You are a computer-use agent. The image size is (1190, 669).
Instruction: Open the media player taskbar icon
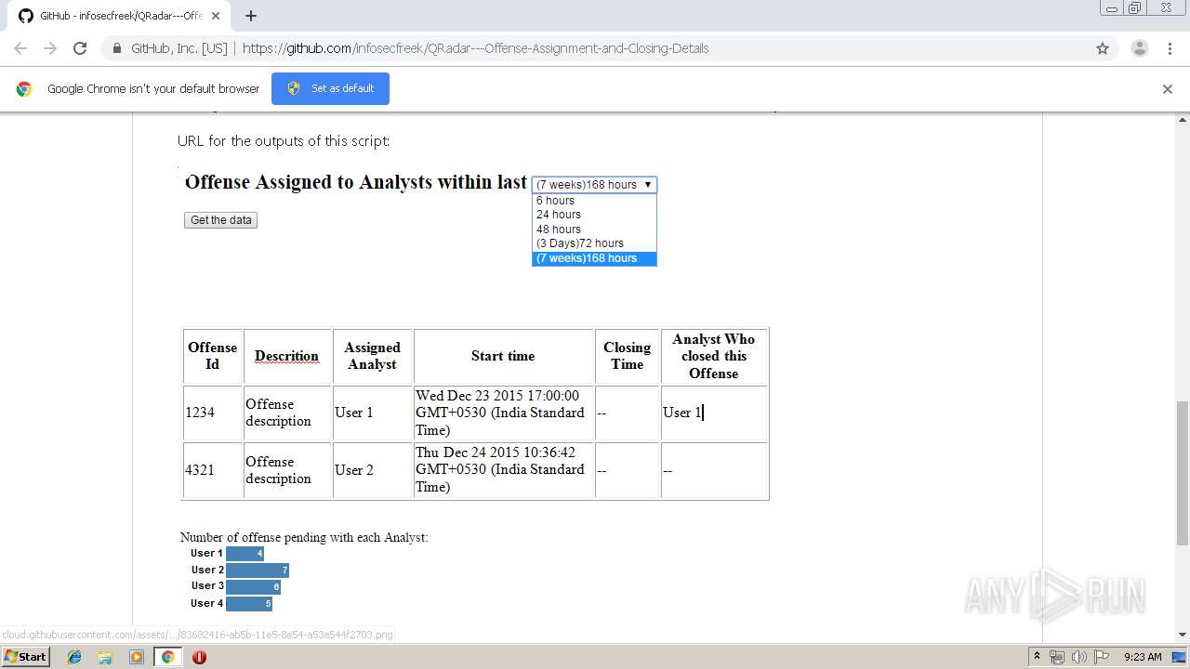(137, 657)
